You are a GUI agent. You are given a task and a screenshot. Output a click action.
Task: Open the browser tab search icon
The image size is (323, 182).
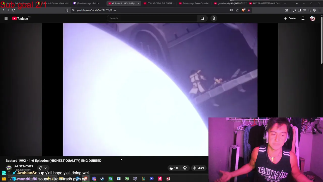pos(286,10)
